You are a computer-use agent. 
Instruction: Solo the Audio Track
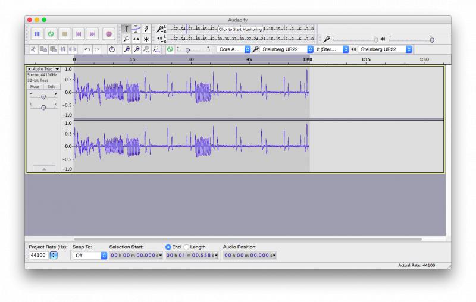pos(52,87)
